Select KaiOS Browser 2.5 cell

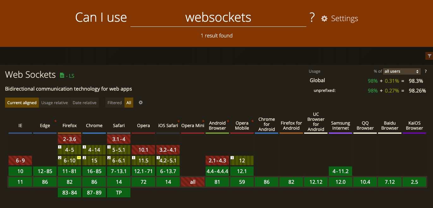click(414, 182)
